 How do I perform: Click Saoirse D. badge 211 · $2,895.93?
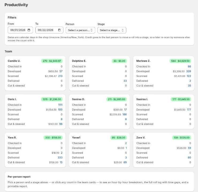[x=117, y=99]
